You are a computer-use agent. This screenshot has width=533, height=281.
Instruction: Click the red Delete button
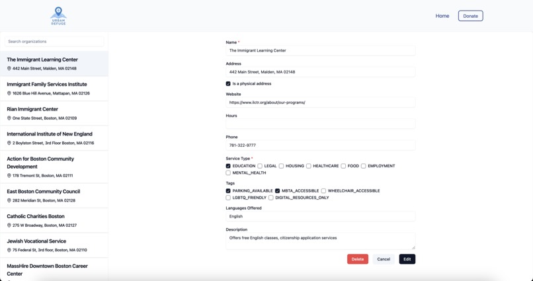[x=358, y=259]
